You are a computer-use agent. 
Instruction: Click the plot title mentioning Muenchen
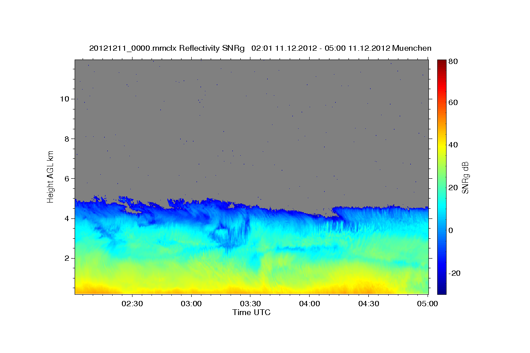coord(260,48)
